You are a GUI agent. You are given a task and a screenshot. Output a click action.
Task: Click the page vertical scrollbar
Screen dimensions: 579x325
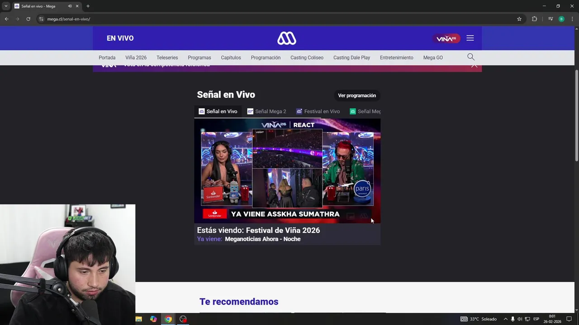coord(576,116)
